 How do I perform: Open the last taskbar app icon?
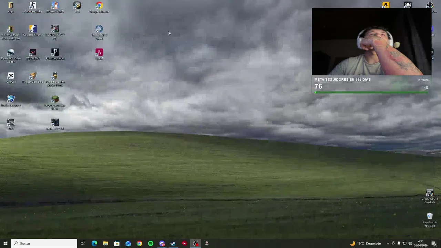tap(207, 244)
